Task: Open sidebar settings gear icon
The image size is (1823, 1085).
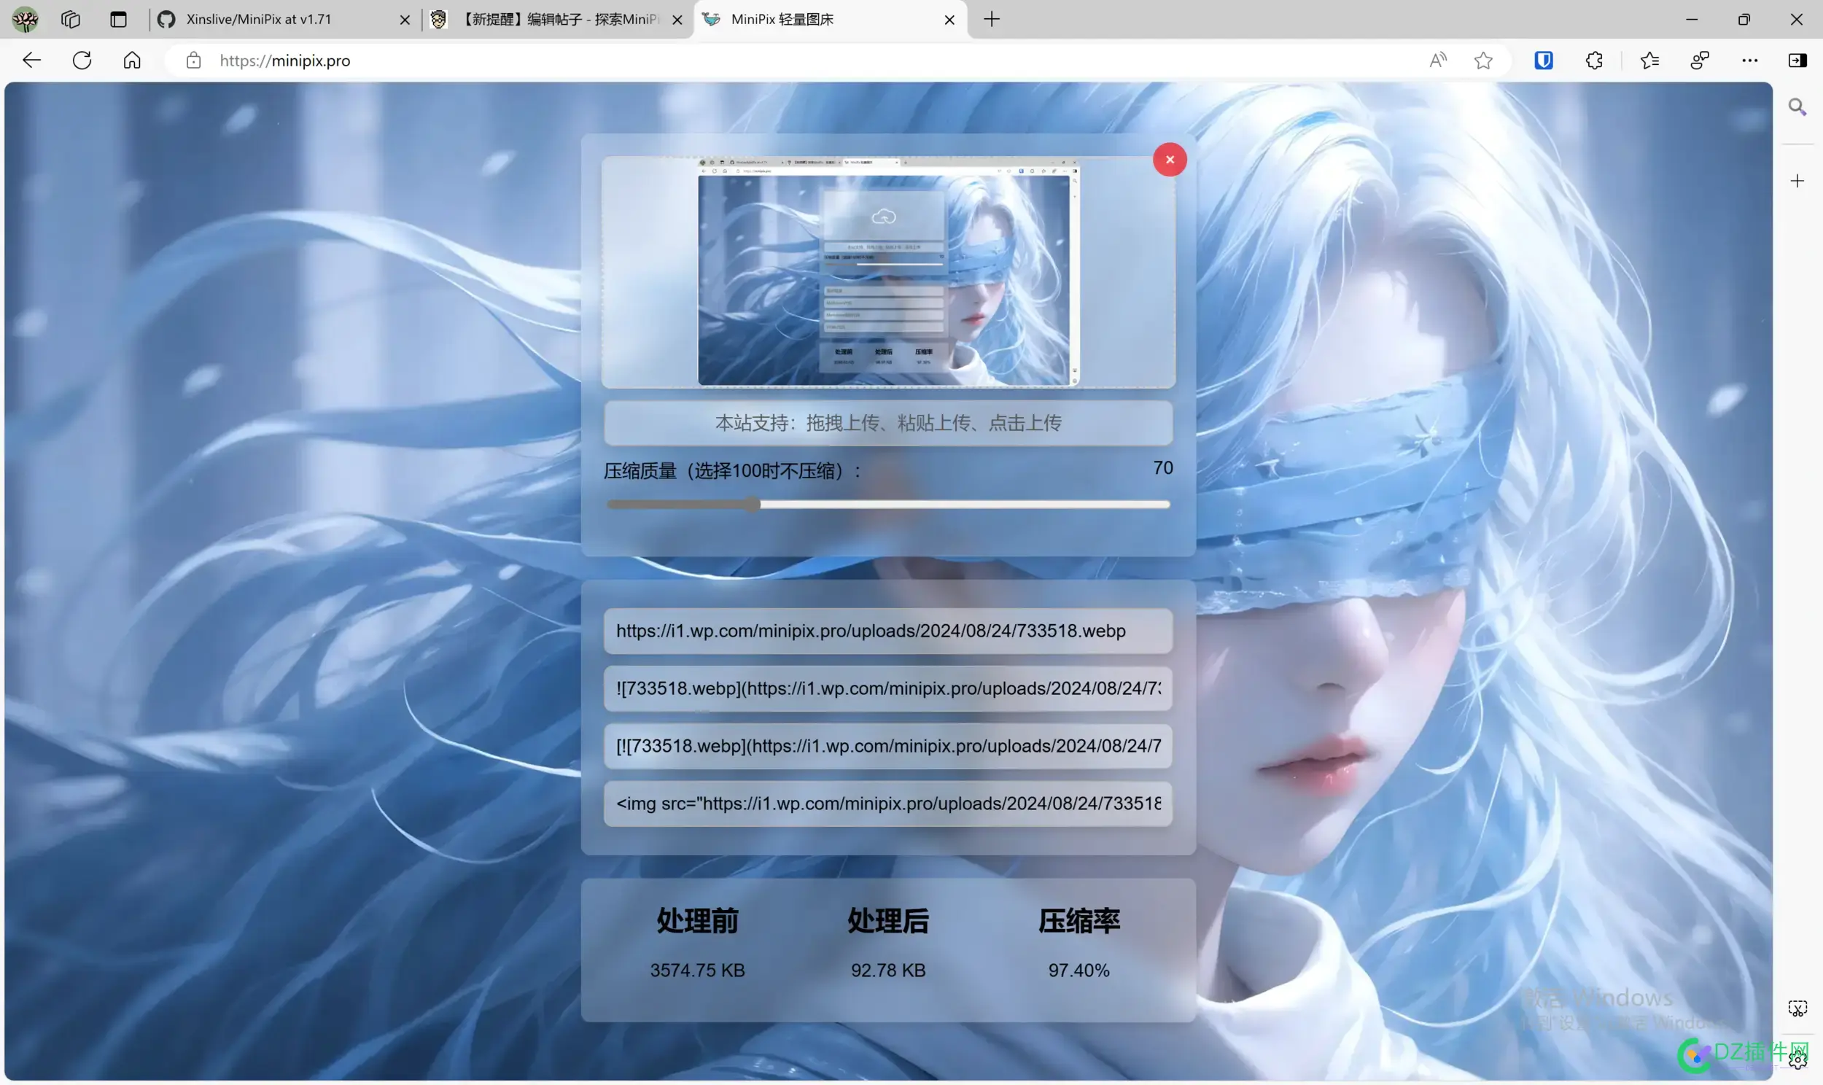Action: pos(1797,1059)
